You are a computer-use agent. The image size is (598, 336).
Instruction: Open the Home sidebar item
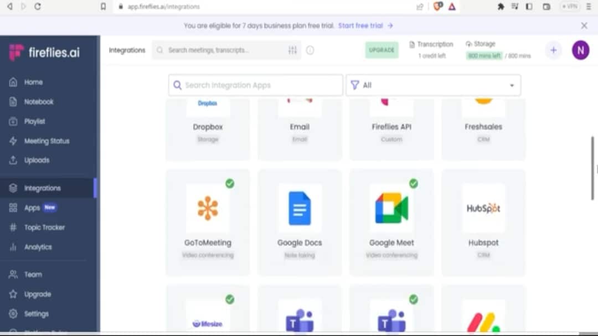pos(33,82)
